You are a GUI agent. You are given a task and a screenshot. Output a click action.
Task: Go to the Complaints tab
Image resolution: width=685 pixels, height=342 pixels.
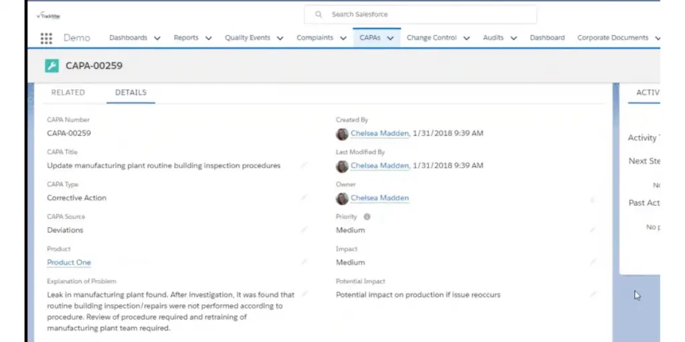pyautogui.click(x=315, y=38)
